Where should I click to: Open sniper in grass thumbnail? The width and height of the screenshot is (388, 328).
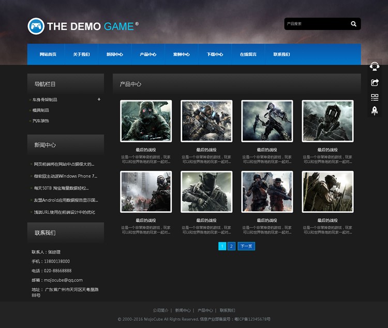pos(327,192)
